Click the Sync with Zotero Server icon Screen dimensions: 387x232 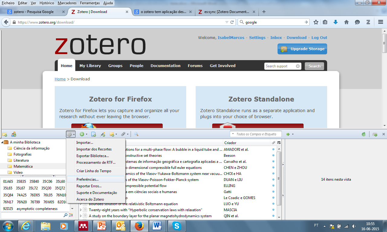pos(364,134)
